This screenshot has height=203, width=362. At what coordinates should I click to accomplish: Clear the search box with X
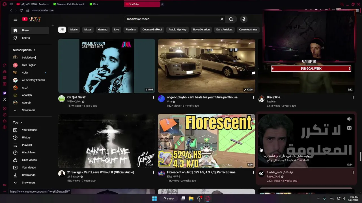tap(222, 19)
